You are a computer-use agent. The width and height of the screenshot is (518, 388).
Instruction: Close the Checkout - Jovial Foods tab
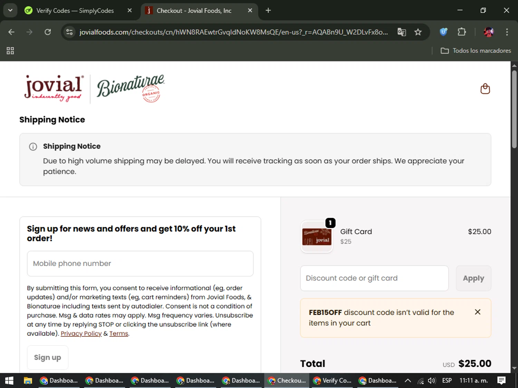point(250,10)
